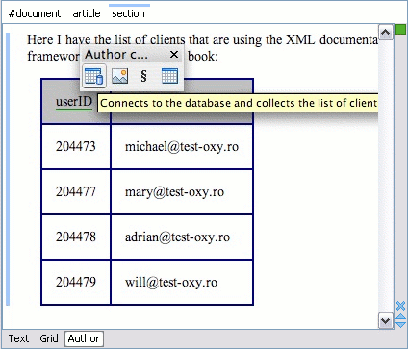Click the insert section symbol icon
This screenshot has width=408, height=349.
143,76
